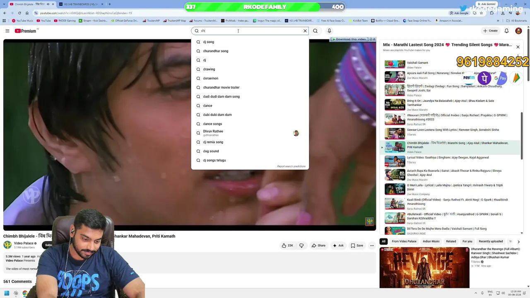Pick 'dudi dudi dam dam song' suggestion
The image size is (530, 298).
pos(250,96)
